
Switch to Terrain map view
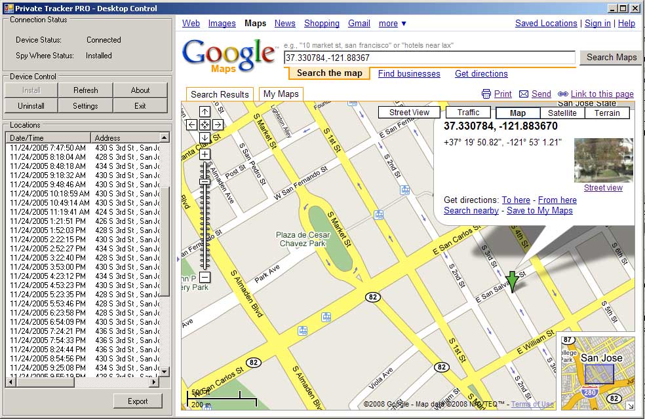607,113
